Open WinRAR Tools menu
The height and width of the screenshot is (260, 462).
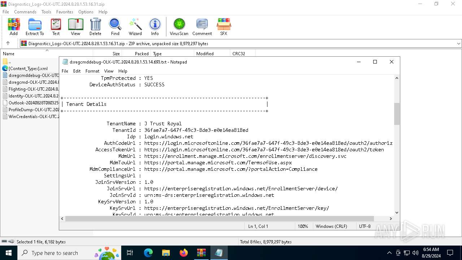[x=46, y=12]
